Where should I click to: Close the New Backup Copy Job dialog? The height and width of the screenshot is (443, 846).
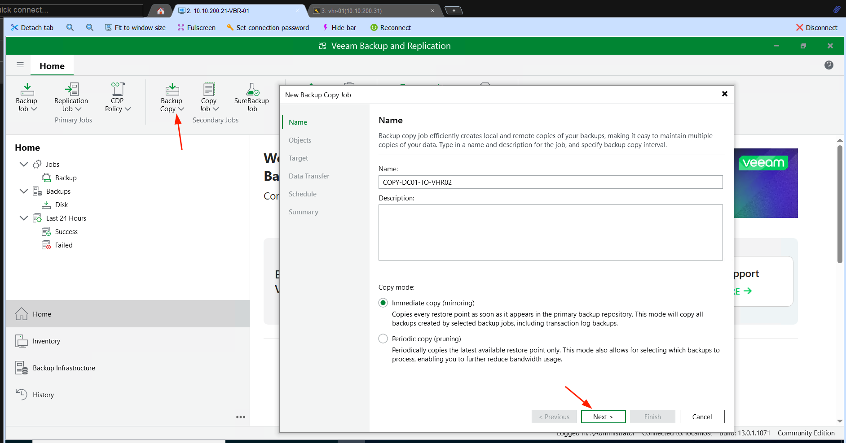pyautogui.click(x=724, y=94)
